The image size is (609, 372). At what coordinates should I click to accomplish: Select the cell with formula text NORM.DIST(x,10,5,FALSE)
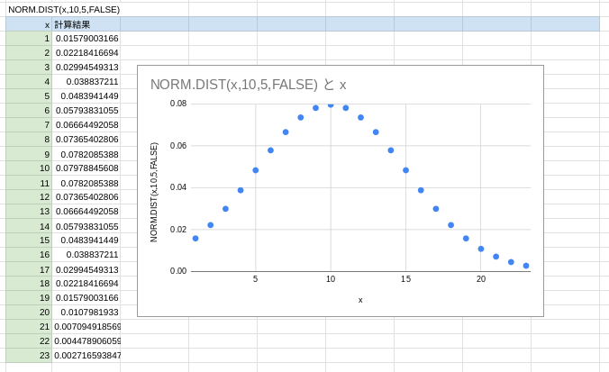click(64, 10)
